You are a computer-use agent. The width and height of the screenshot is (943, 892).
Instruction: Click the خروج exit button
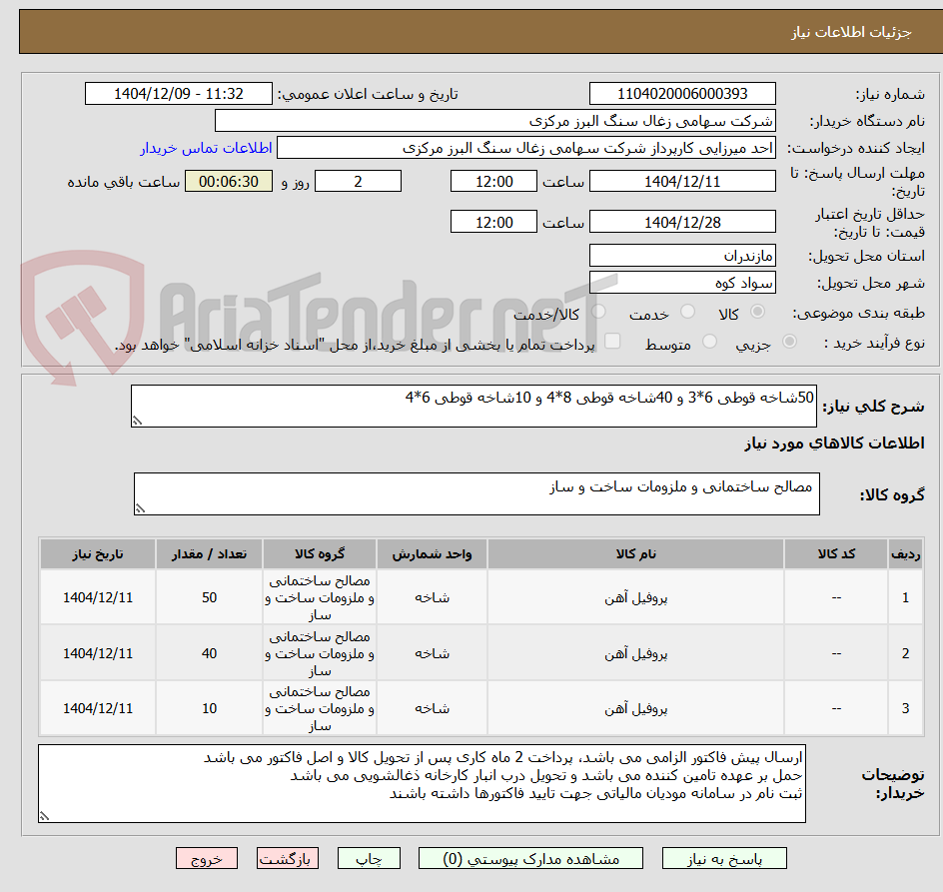pyautogui.click(x=206, y=858)
